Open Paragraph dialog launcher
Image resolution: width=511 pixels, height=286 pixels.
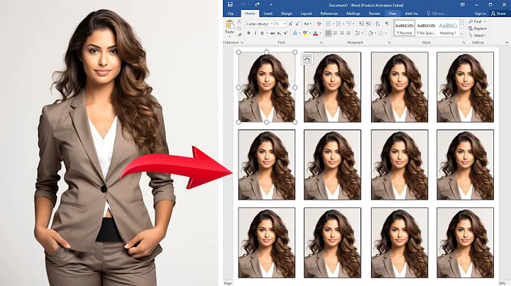click(x=389, y=42)
